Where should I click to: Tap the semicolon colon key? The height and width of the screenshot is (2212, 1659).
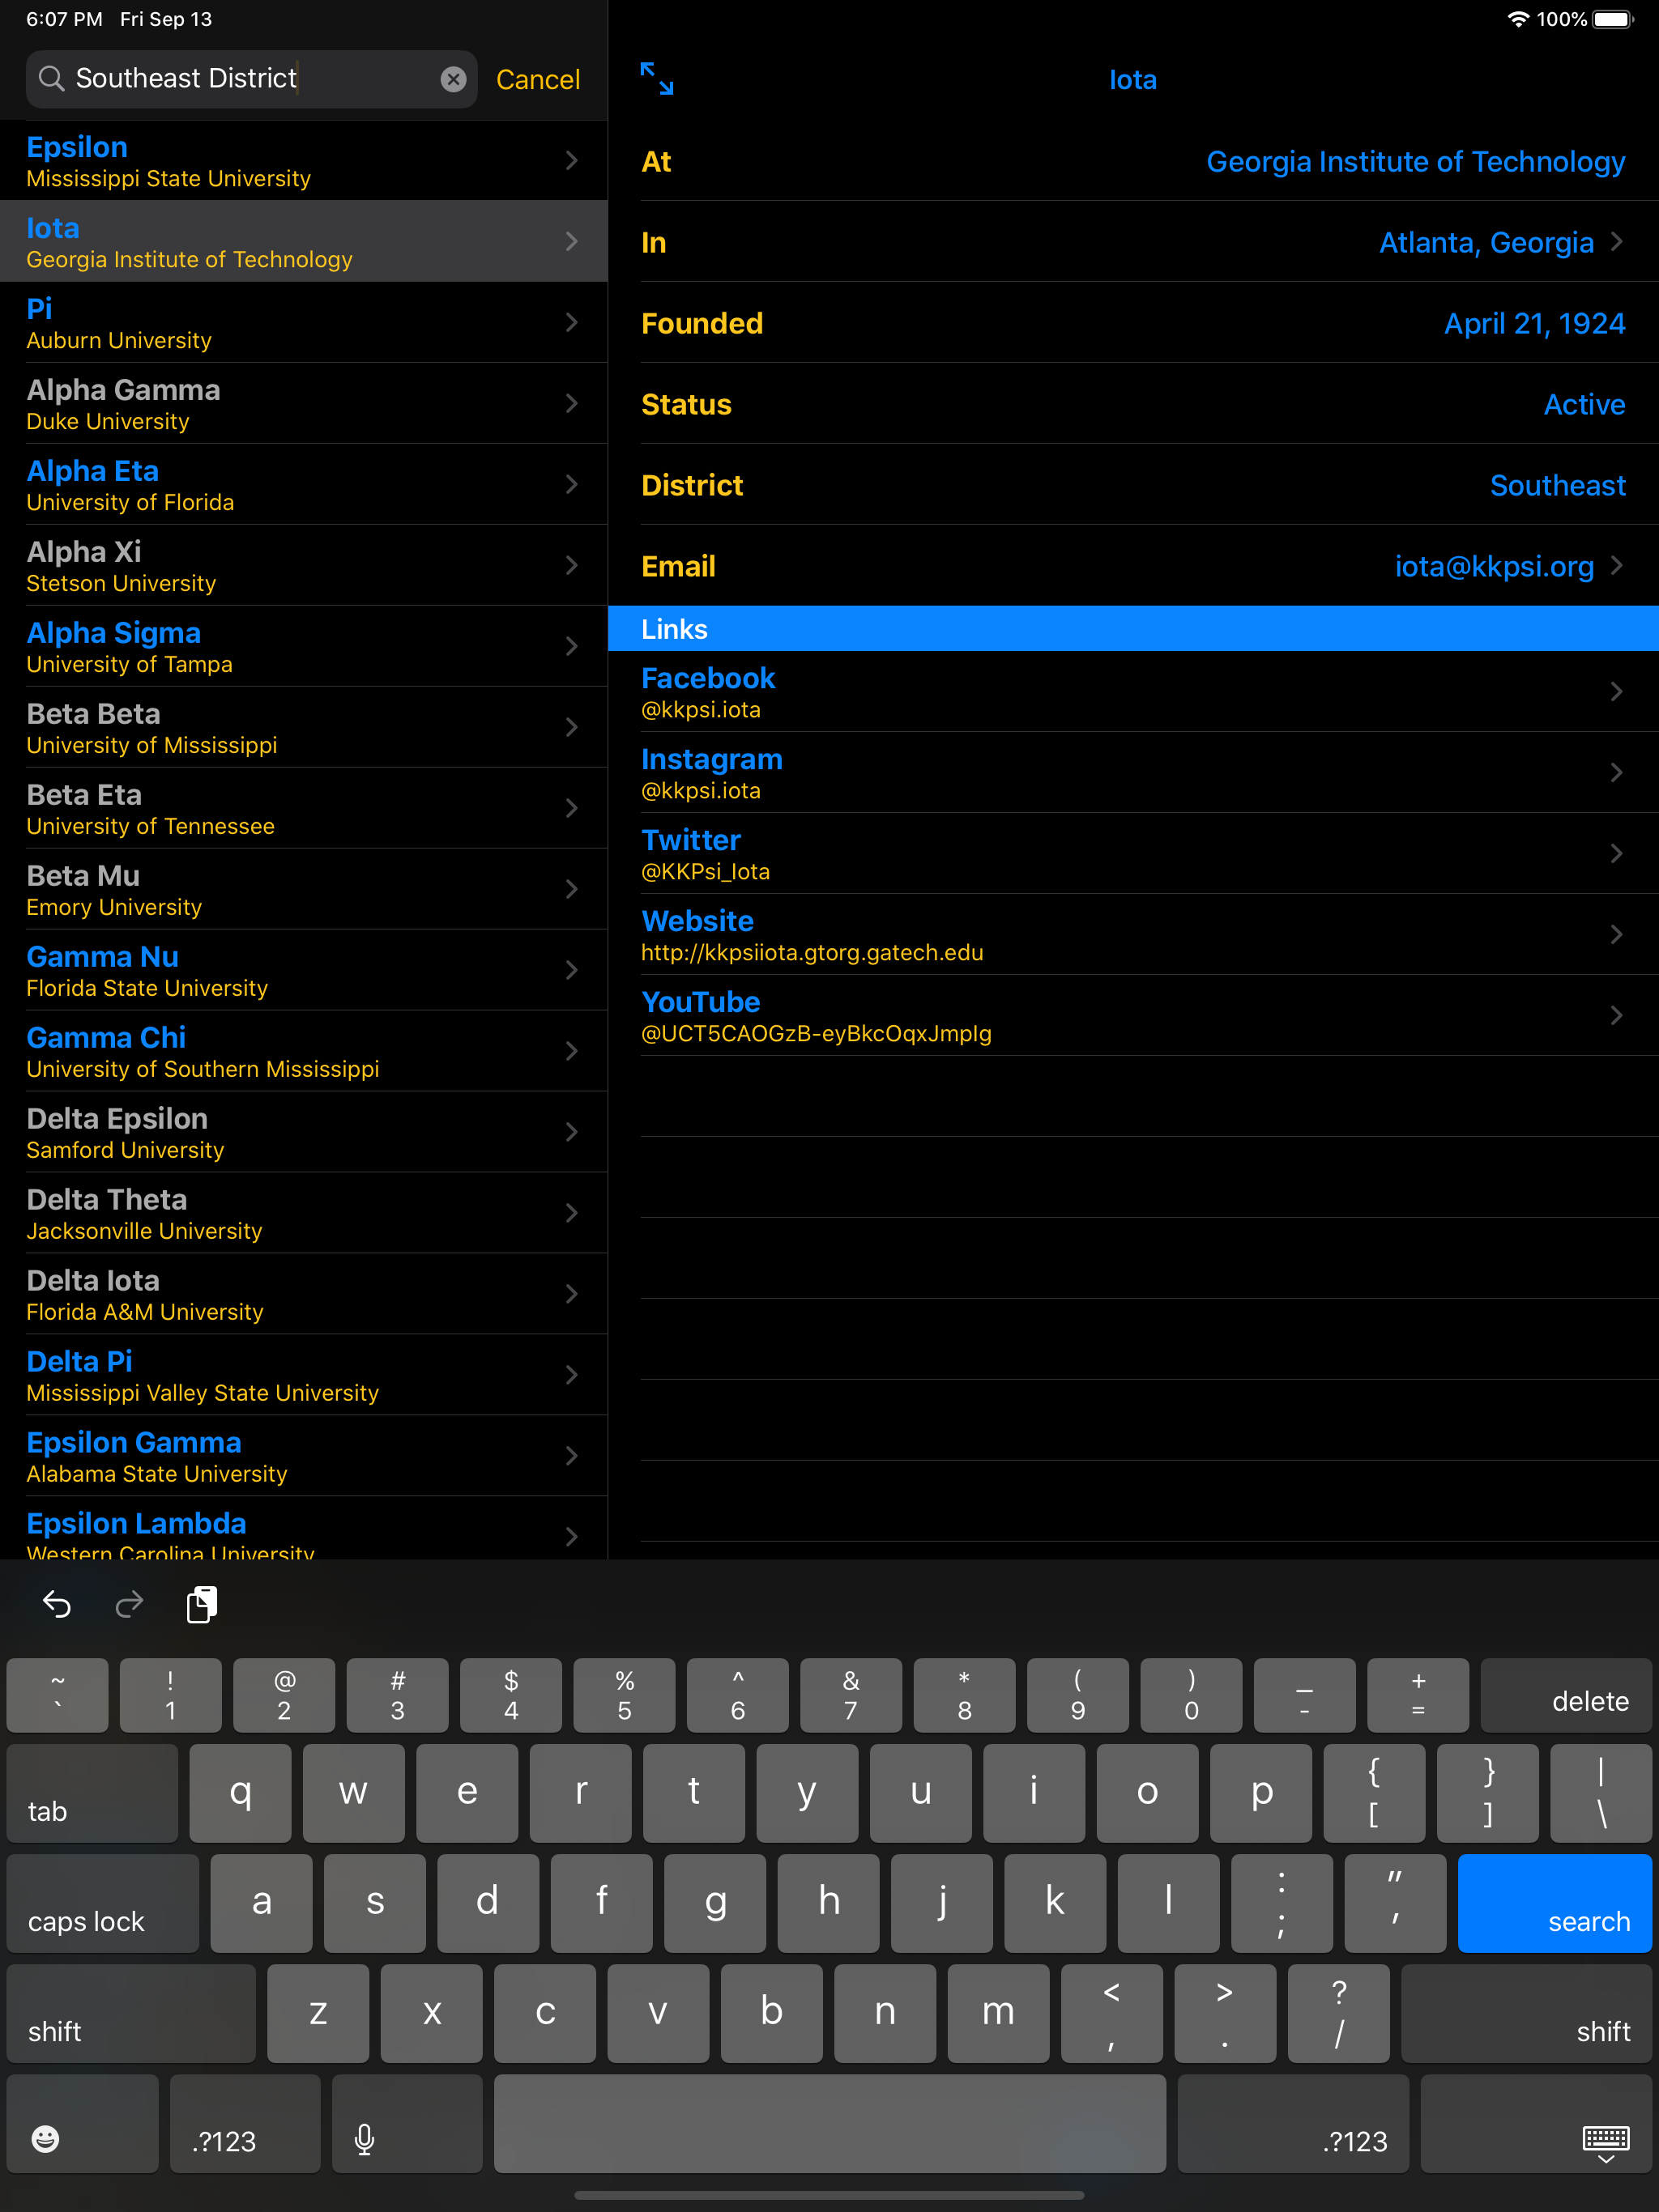[1282, 1903]
